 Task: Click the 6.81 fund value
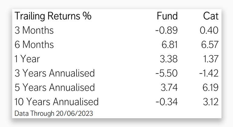click(169, 44)
